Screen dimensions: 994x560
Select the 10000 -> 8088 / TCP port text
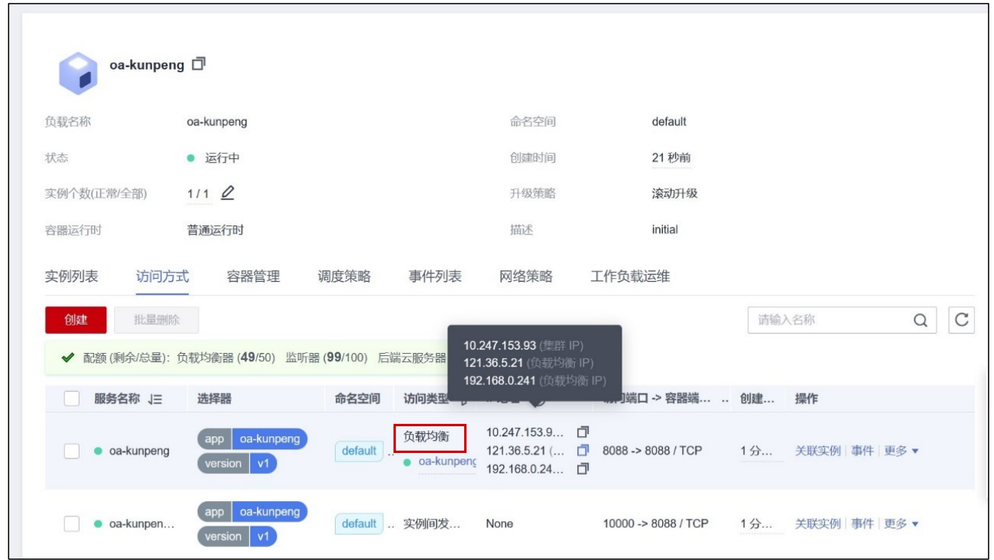click(656, 523)
